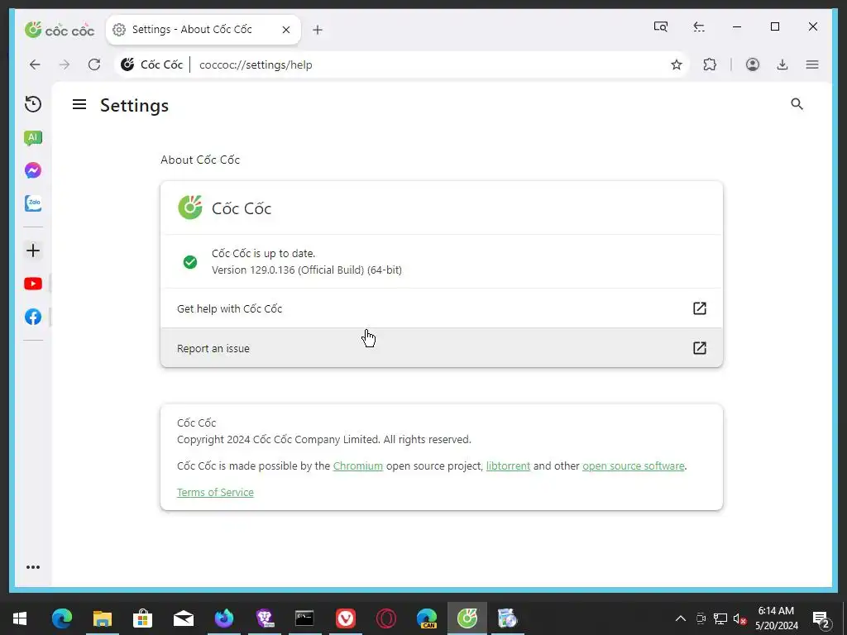Viewport: 847px width, 635px height.
Task: Open sidebar more options (three dots)
Action: click(x=33, y=567)
